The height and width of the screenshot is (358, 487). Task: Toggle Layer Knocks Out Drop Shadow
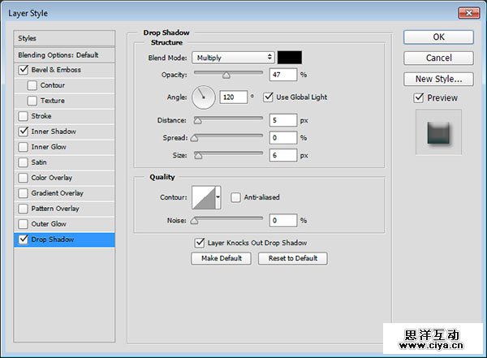pos(200,243)
